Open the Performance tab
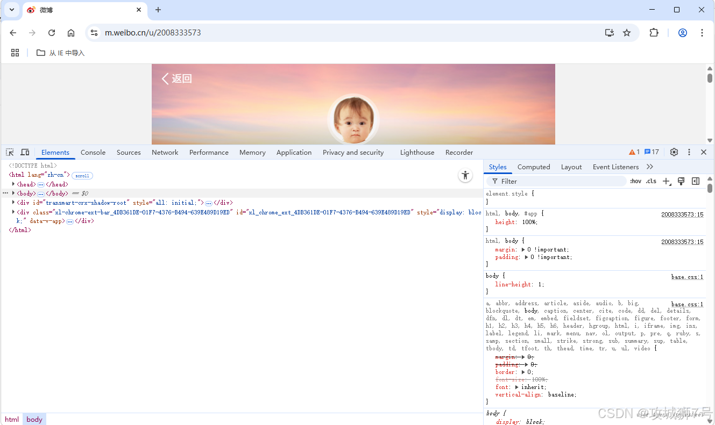The width and height of the screenshot is (715, 425). (209, 152)
